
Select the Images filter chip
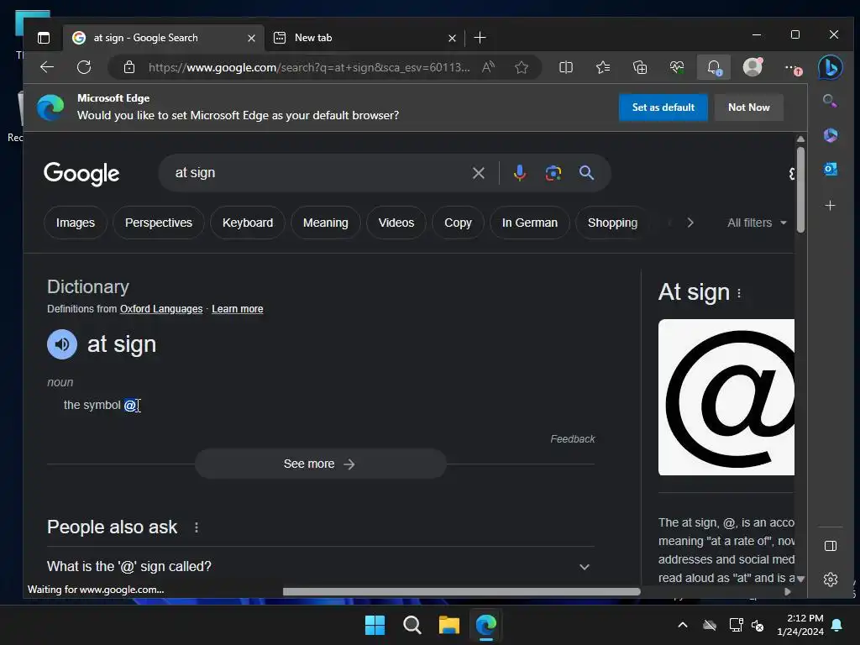click(x=75, y=223)
